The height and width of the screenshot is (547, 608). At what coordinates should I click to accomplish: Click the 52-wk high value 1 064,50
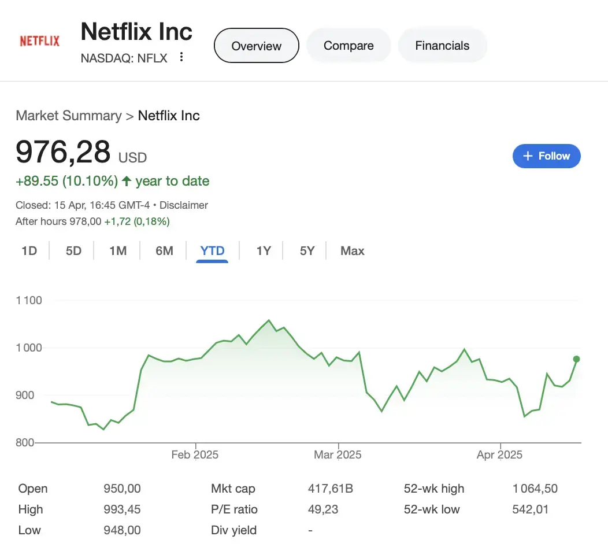pyautogui.click(x=535, y=489)
